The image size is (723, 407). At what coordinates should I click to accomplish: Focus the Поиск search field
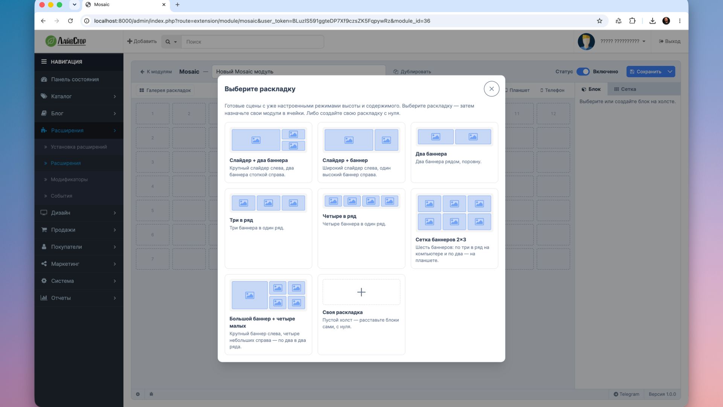point(253,42)
